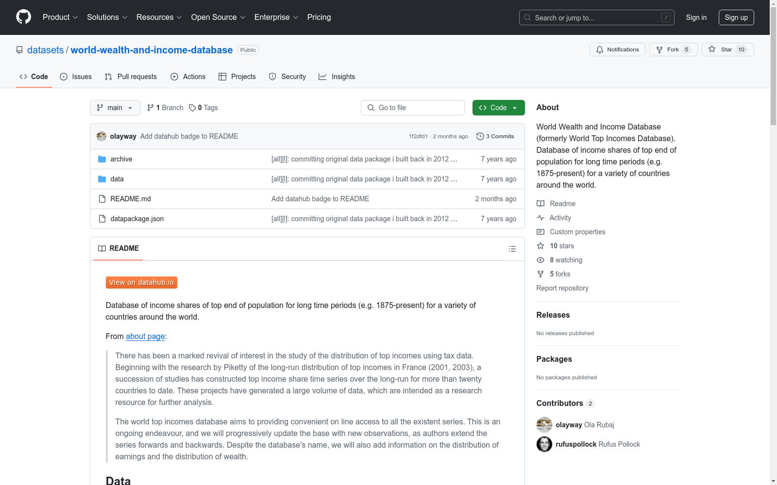
Task: Click the olayway author name in commit
Action: click(x=123, y=136)
